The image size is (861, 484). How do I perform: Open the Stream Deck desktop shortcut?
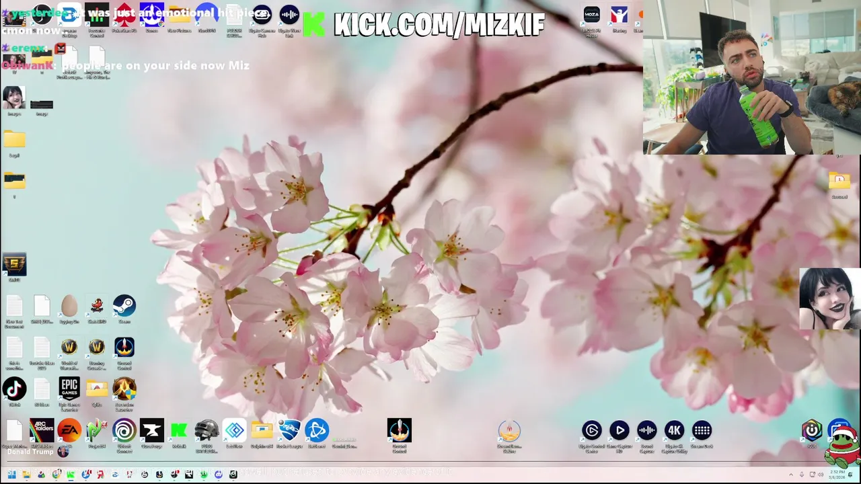702,430
